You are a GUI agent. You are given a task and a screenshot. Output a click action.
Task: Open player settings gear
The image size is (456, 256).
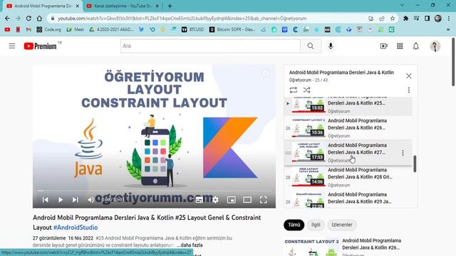tap(215, 200)
